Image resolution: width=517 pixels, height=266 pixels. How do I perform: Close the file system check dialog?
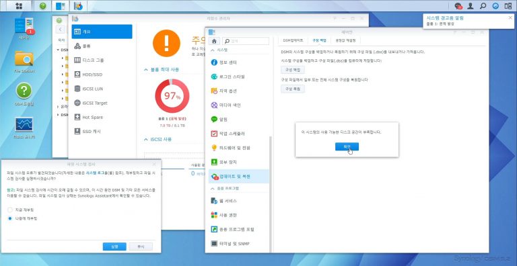click(x=154, y=164)
